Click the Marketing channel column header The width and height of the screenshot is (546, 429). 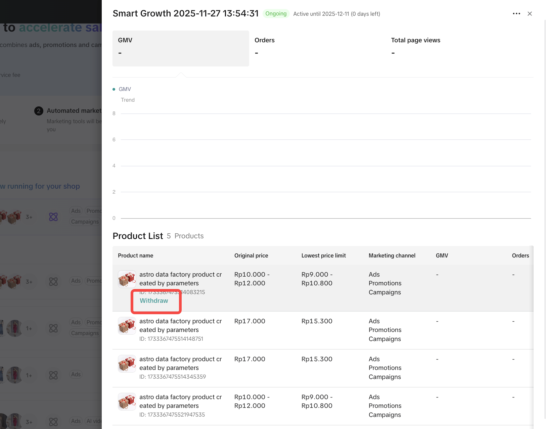point(392,256)
